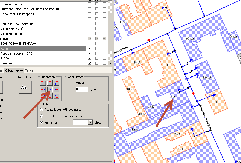The width and height of the screenshot is (241, 163).
Task: Choose the bottom-right label orientation icon
Action: pos(56,96)
